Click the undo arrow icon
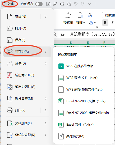This screenshot has height=145, width=115. click(76, 4)
